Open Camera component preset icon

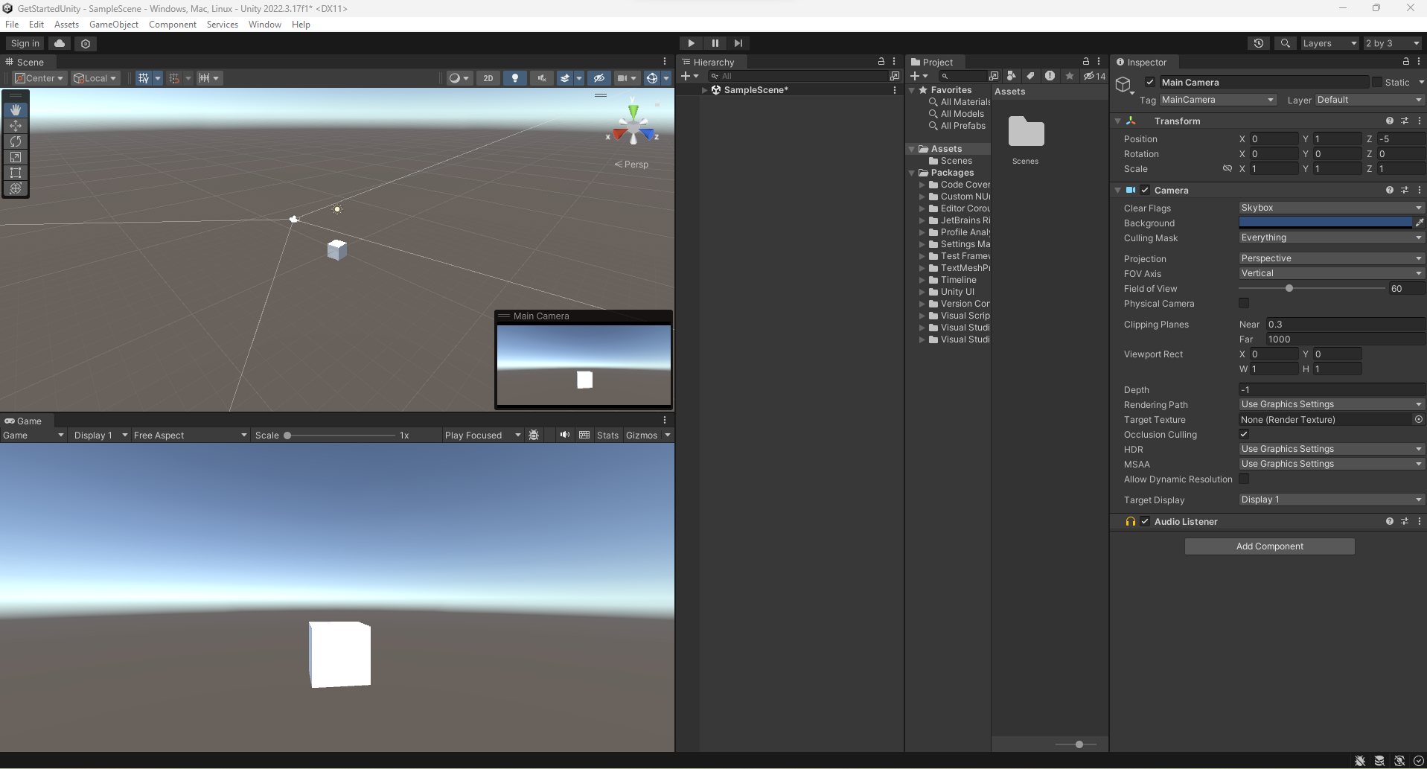[x=1405, y=190]
